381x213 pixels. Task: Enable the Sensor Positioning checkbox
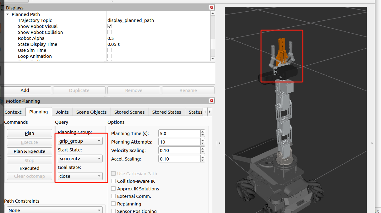[114, 211]
